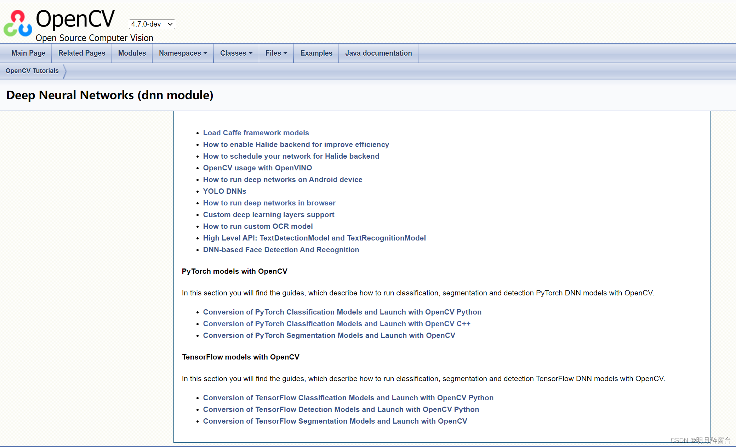This screenshot has width=736, height=447.
Task: Open PyTorch Classification OpenCV Python link
Action: (342, 312)
